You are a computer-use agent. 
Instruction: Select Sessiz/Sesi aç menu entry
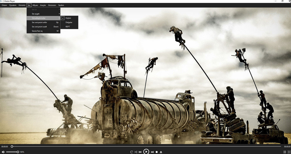[44, 31]
